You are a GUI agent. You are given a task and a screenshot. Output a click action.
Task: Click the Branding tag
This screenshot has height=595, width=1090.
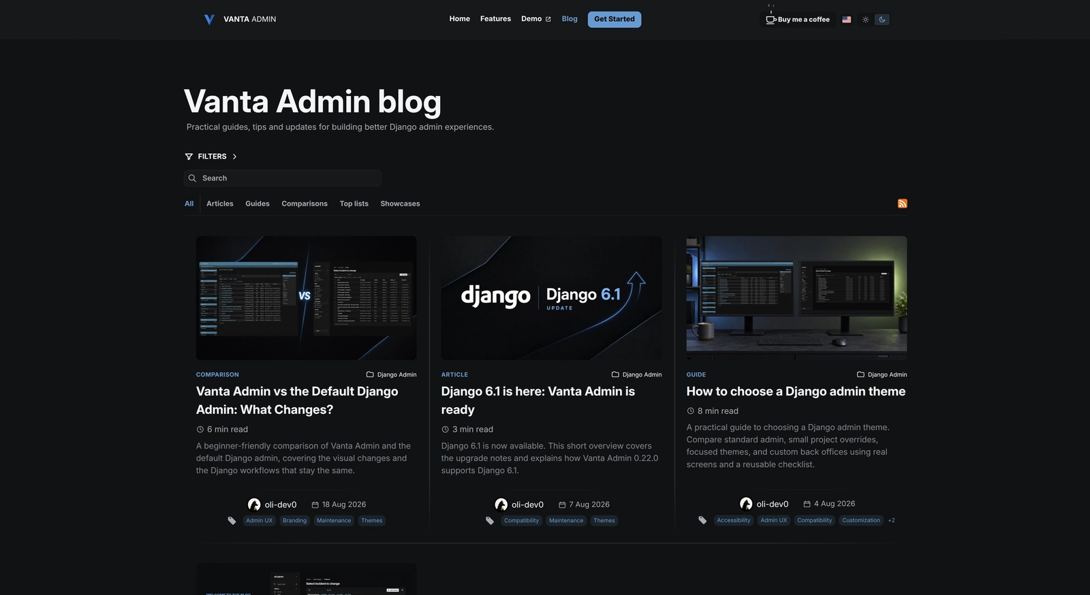[x=294, y=521]
